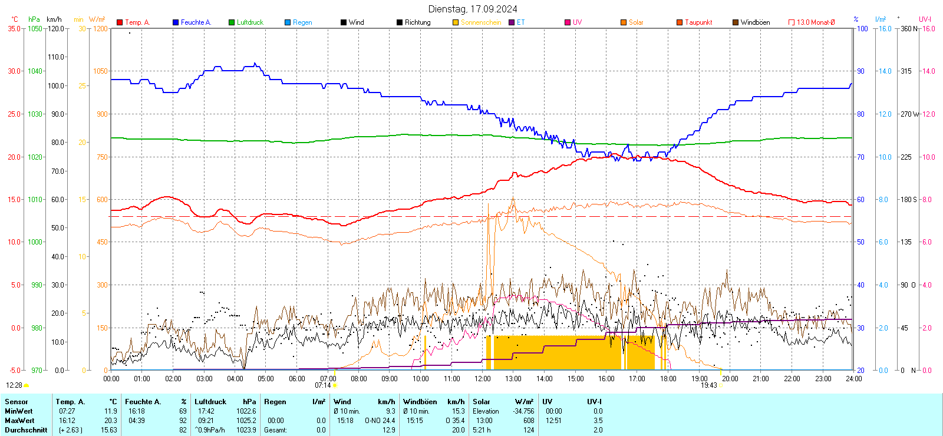Toggle the 13.0 Monat-Ø empty box

[792, 22]
